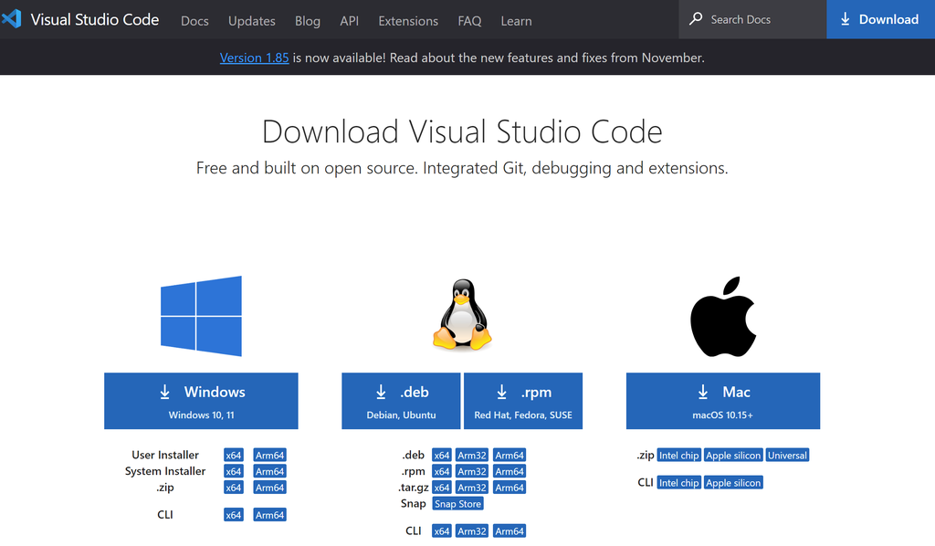This screenshot has height=546, width=935.
Task: Download the Windows 10, 11 installer
Action: click(x=201, y=401)
